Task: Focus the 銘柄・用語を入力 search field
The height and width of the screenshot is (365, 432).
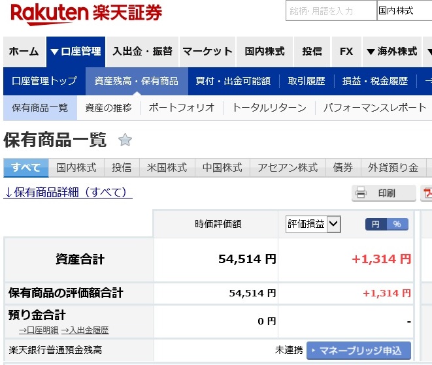Action: [331, 10]
